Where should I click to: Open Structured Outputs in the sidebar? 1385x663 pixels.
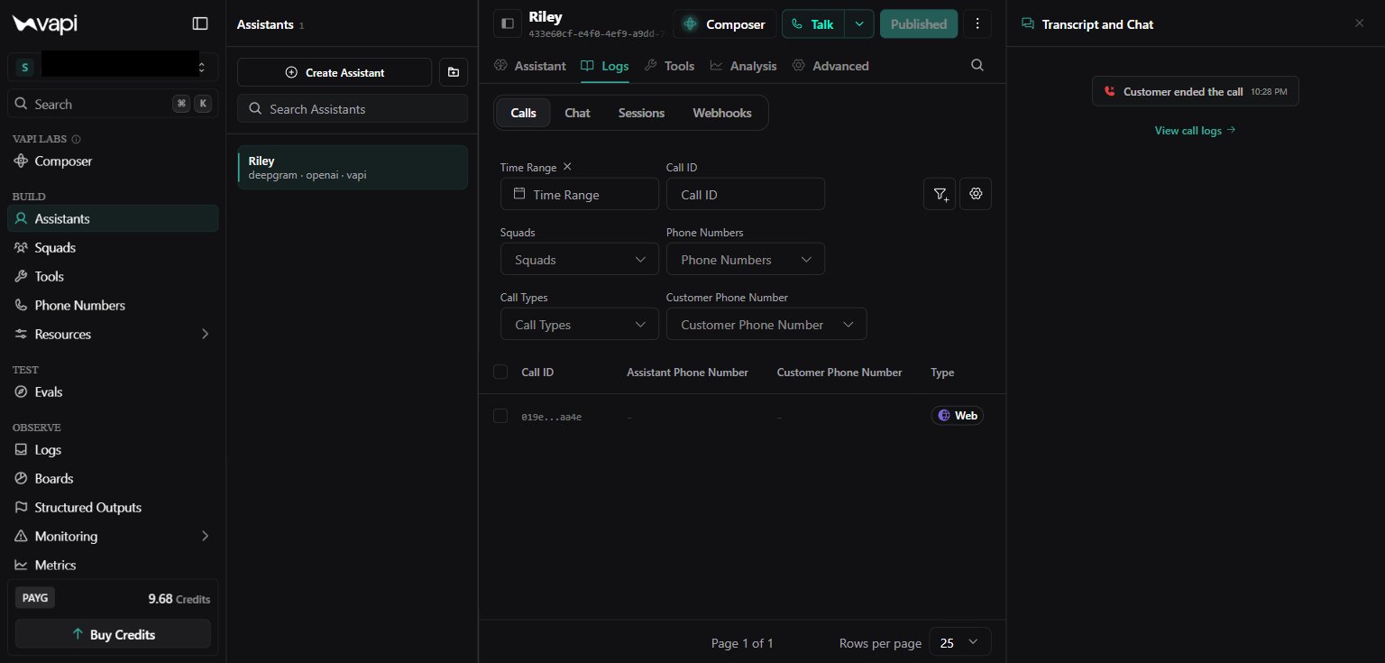click(x=113, y=507)
